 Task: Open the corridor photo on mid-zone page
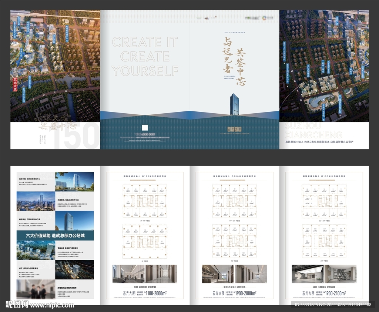click(251, 274)
